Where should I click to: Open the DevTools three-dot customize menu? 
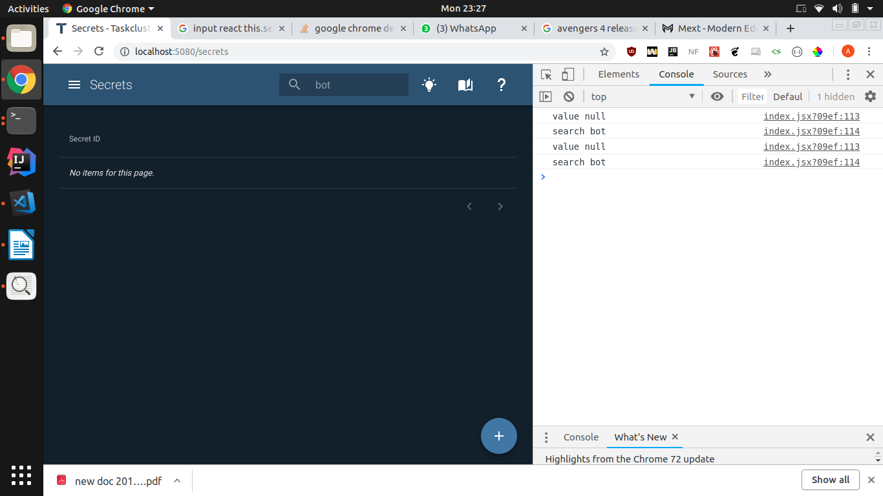(x=848, y=74)
